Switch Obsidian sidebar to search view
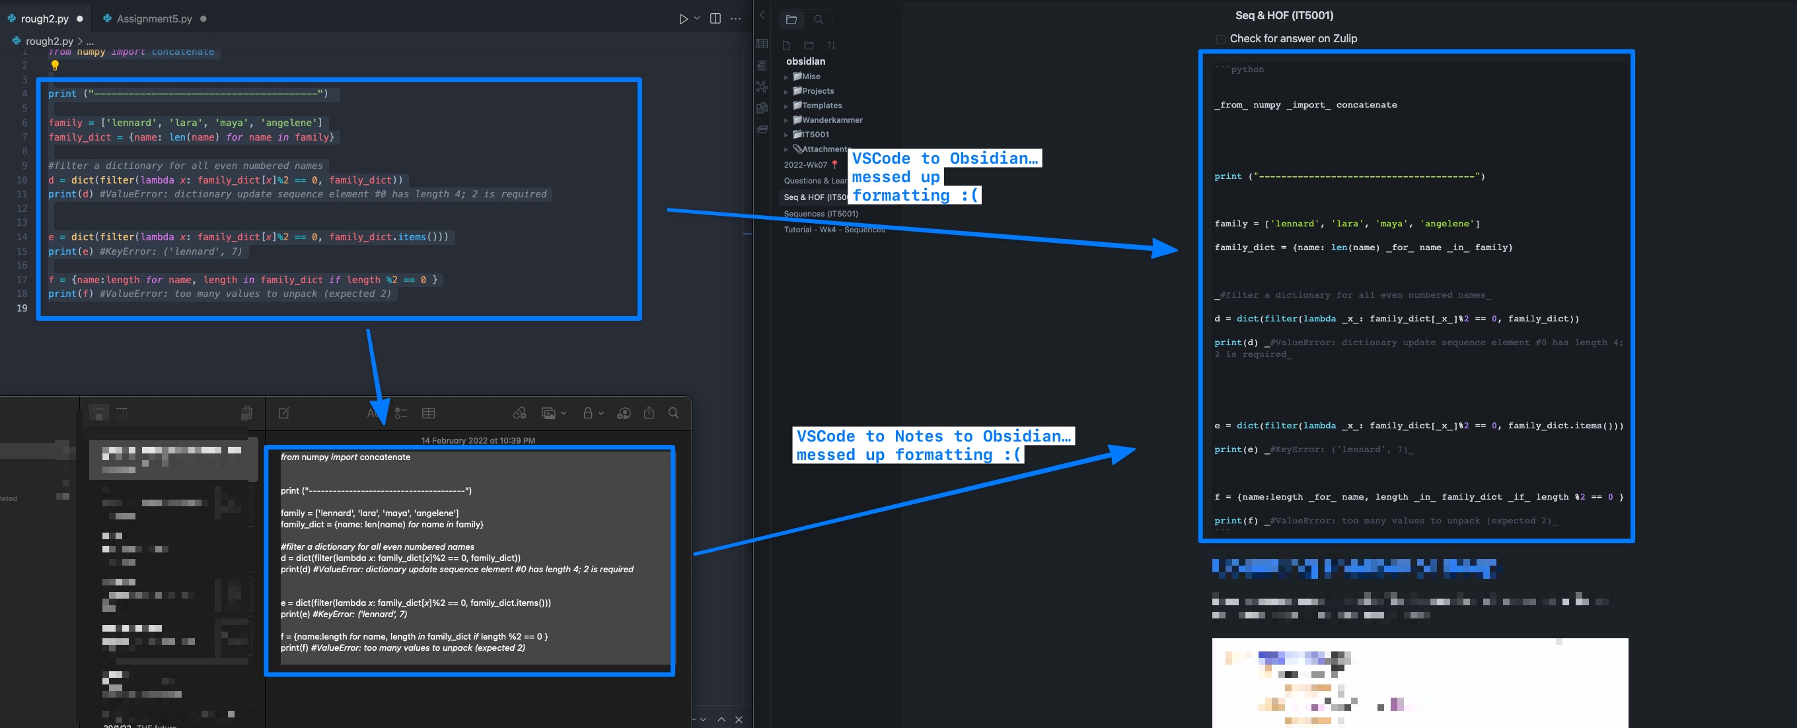Viewport: 1797px width, 728px height. tap(819, 20)
